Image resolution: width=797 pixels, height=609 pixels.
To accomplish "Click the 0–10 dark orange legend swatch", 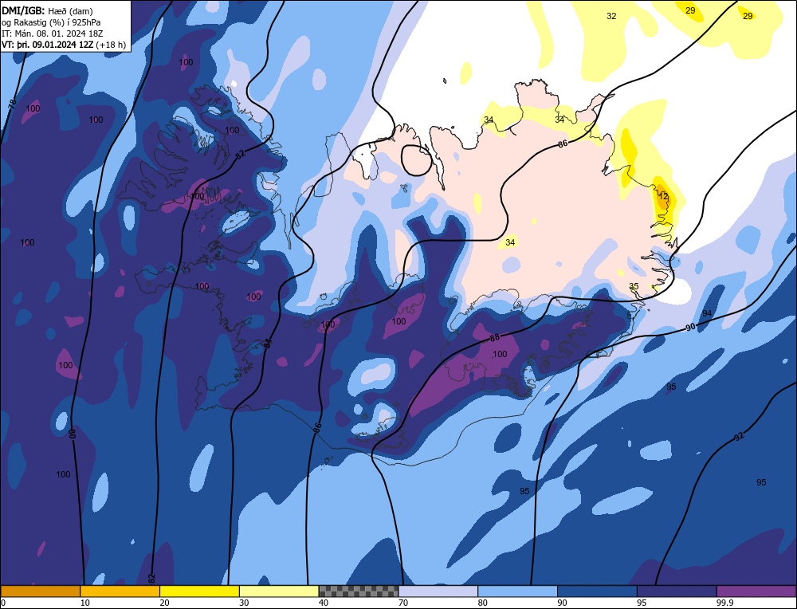I will (x=40, y=591).
